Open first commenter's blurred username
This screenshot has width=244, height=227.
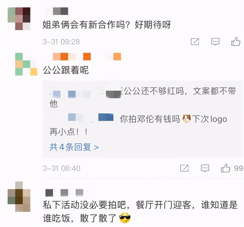(57, 11)
